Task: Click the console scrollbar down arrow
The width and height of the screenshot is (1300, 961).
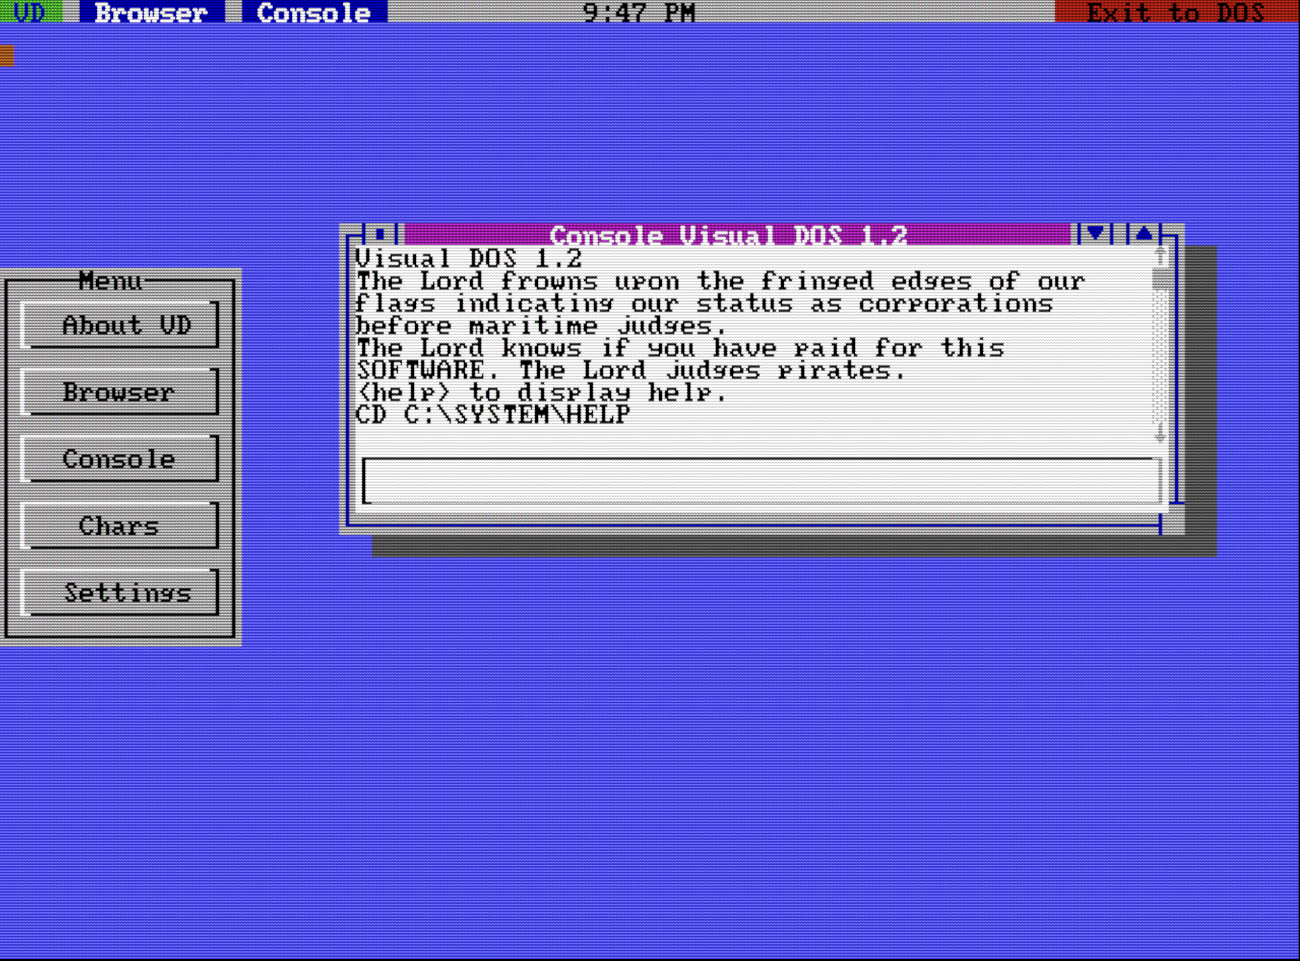Action: [1160, 435]
